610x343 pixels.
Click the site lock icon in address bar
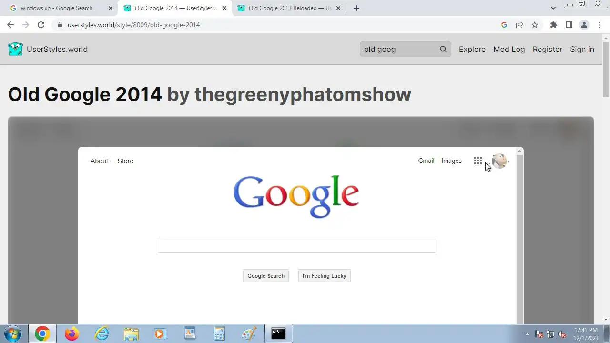click(x=60, y=25)
